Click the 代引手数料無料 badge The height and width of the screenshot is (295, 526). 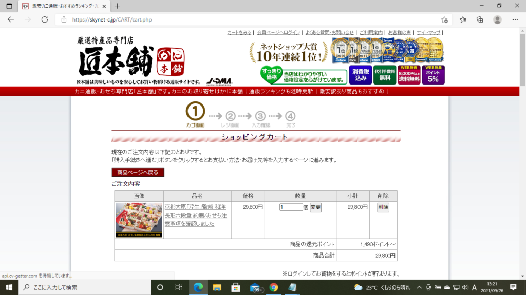384,75
